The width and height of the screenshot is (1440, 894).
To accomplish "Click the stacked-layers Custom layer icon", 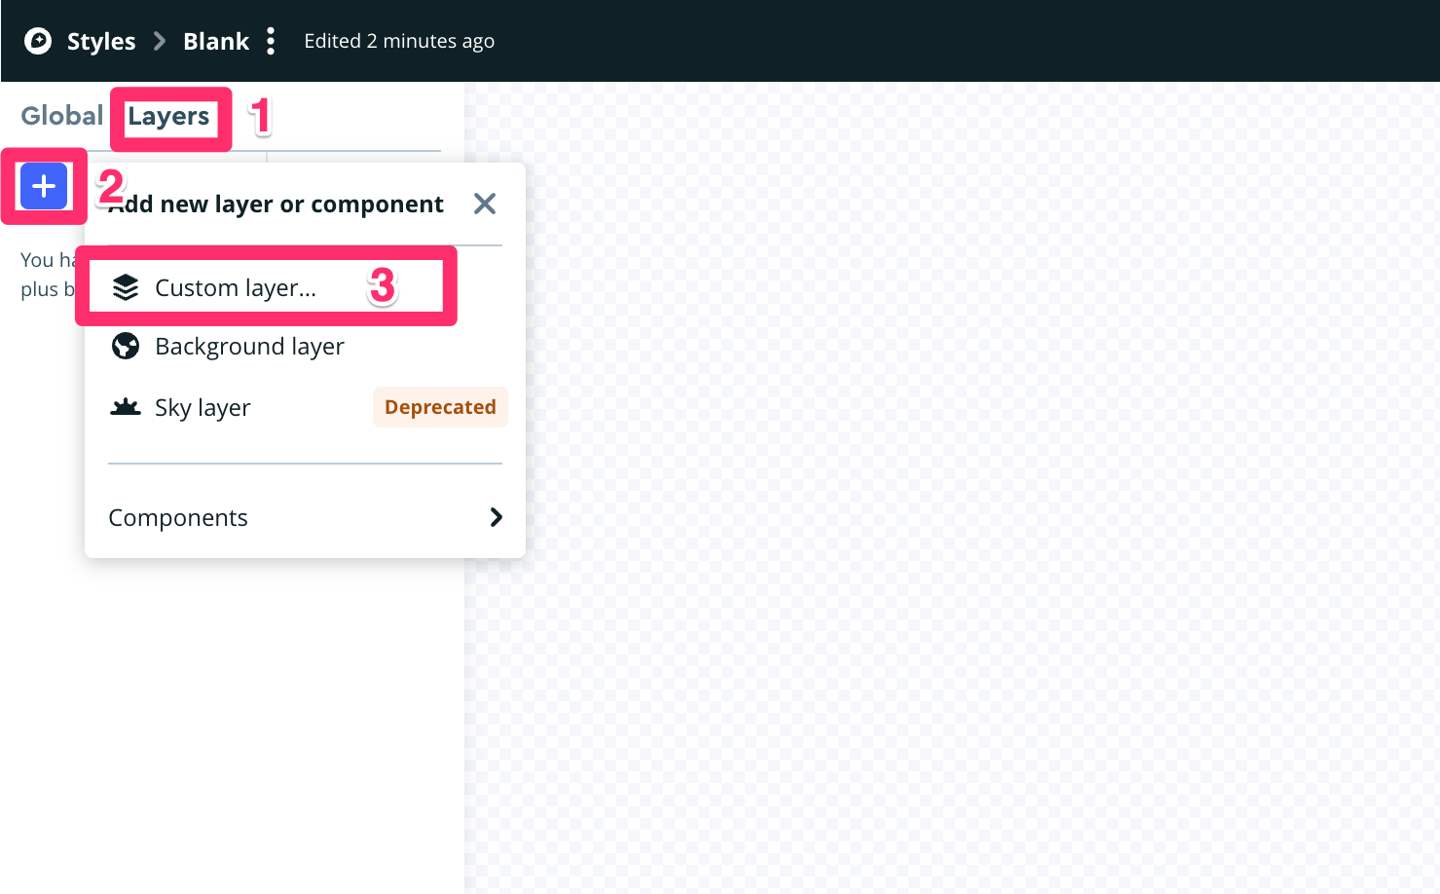I will point(126,287).
